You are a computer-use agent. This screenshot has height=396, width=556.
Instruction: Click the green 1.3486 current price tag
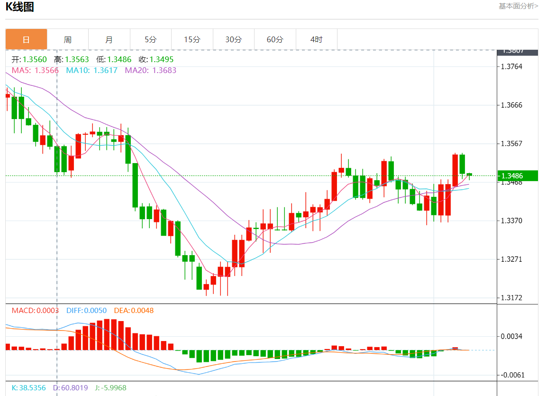(517, 176)
